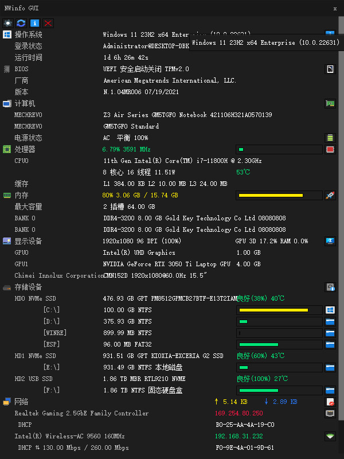344x459 pixels.
Task: Click 'Intel(R) UHD Graphics' GPU0 entry
Action: click(x=139, y=252)
